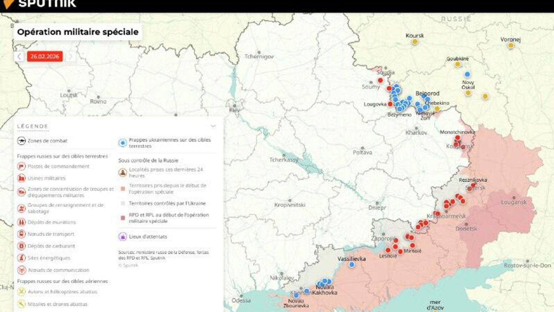Click the Avions et hélicoptères abattus icon
554x312 pixels.
click(x=21, y=292)
